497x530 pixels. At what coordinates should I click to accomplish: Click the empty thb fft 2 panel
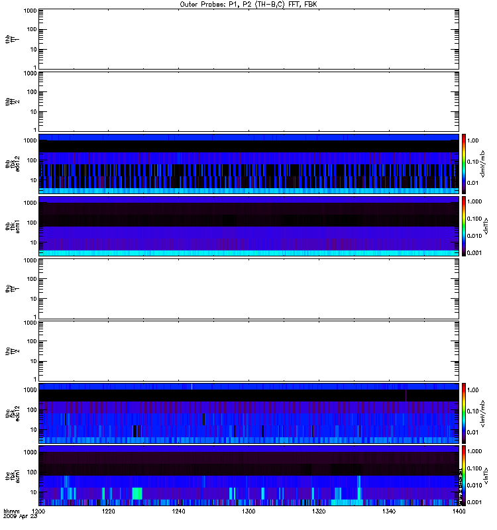tap(248, 101)
